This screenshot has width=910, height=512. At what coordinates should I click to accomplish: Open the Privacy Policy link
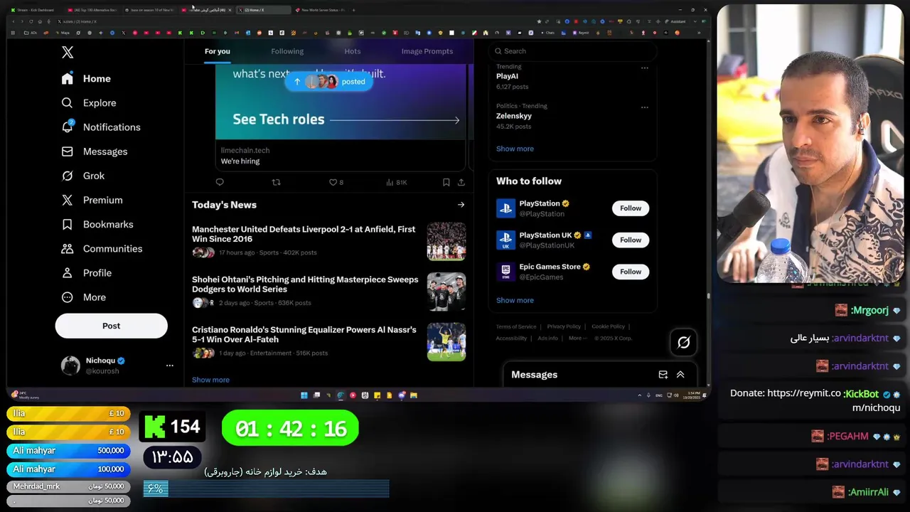tap(564, 326)
